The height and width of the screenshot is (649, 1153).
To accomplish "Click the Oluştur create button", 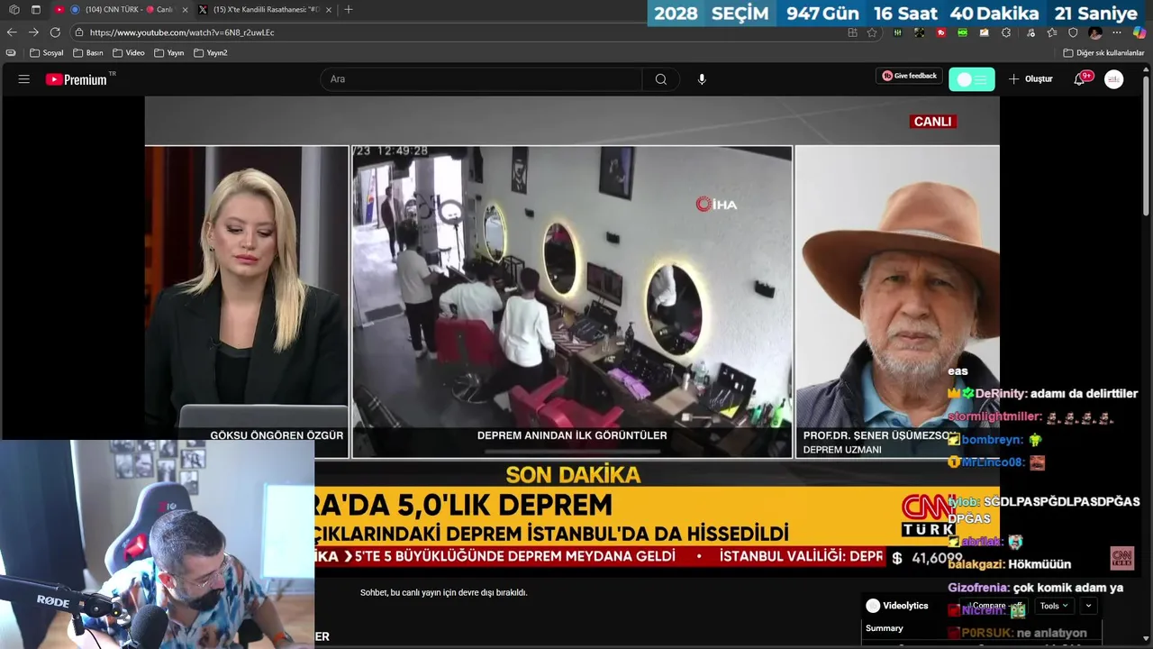I will pos(1030,79).
